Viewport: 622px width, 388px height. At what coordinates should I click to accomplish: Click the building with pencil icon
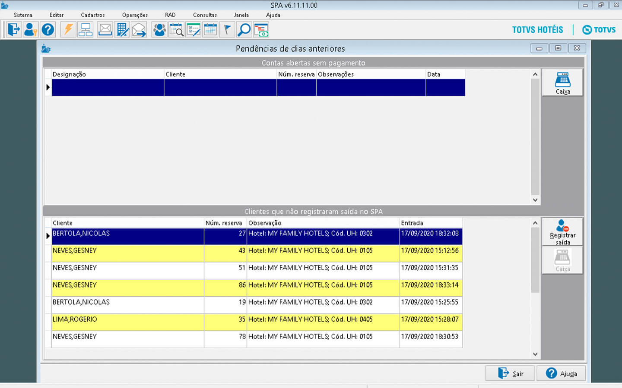123,30
